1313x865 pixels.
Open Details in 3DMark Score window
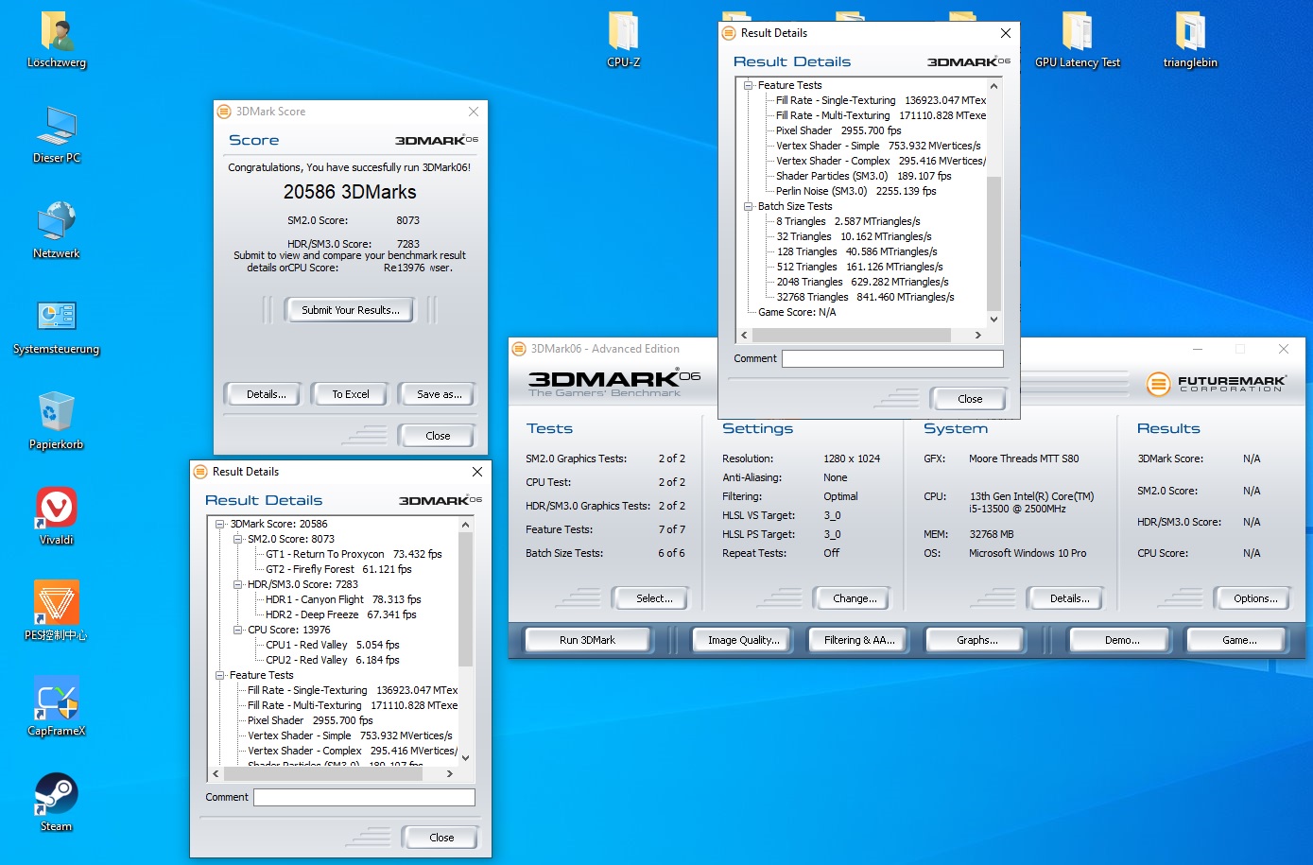tap(262, 394)
